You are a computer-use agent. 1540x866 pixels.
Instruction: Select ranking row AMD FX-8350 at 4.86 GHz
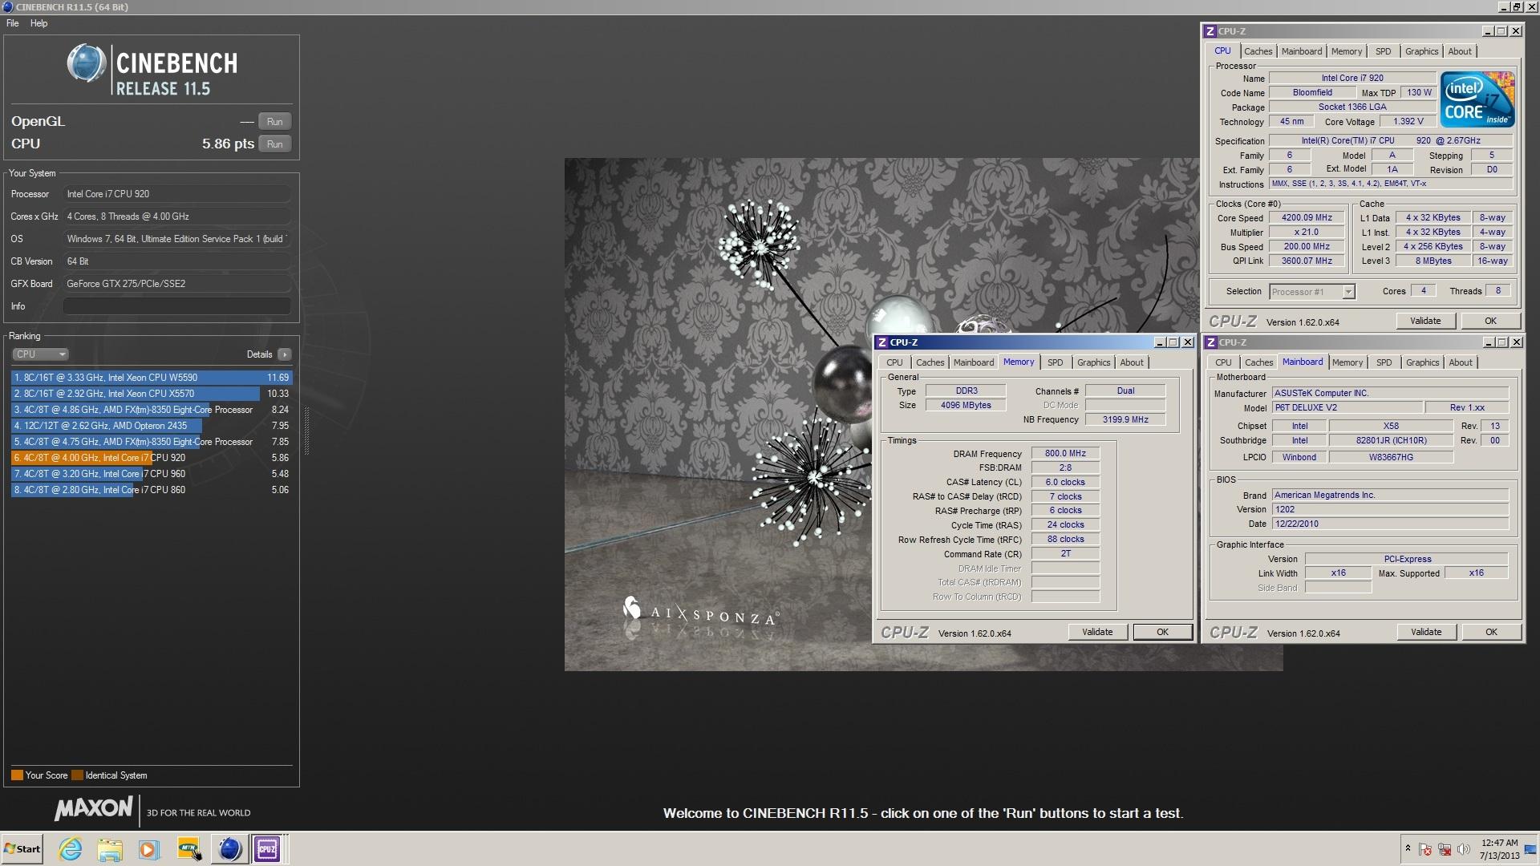pyautogui.click(x=152, y=410)
